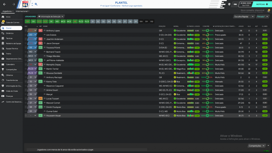Screen dimensions: 272x153
Task: Open Olheiros scouting icon
Action: [3, 75]
